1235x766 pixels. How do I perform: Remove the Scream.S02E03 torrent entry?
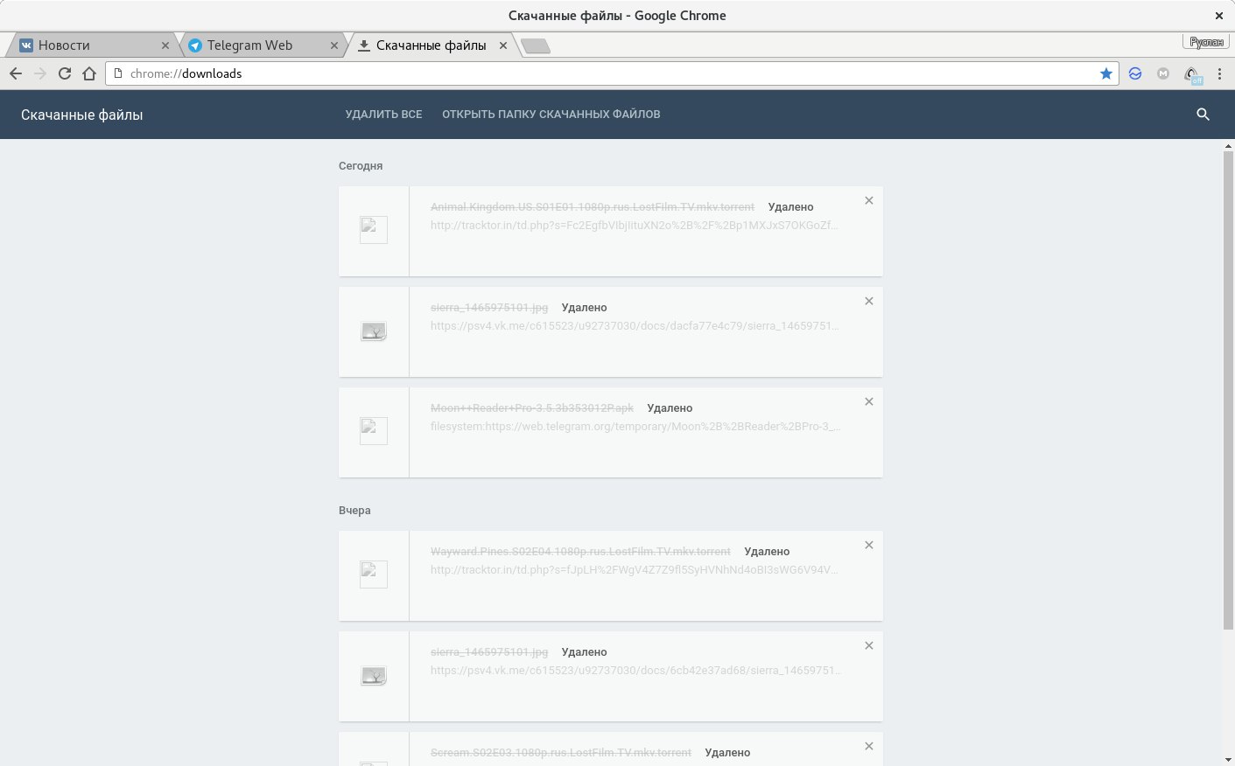pos(869,746)
